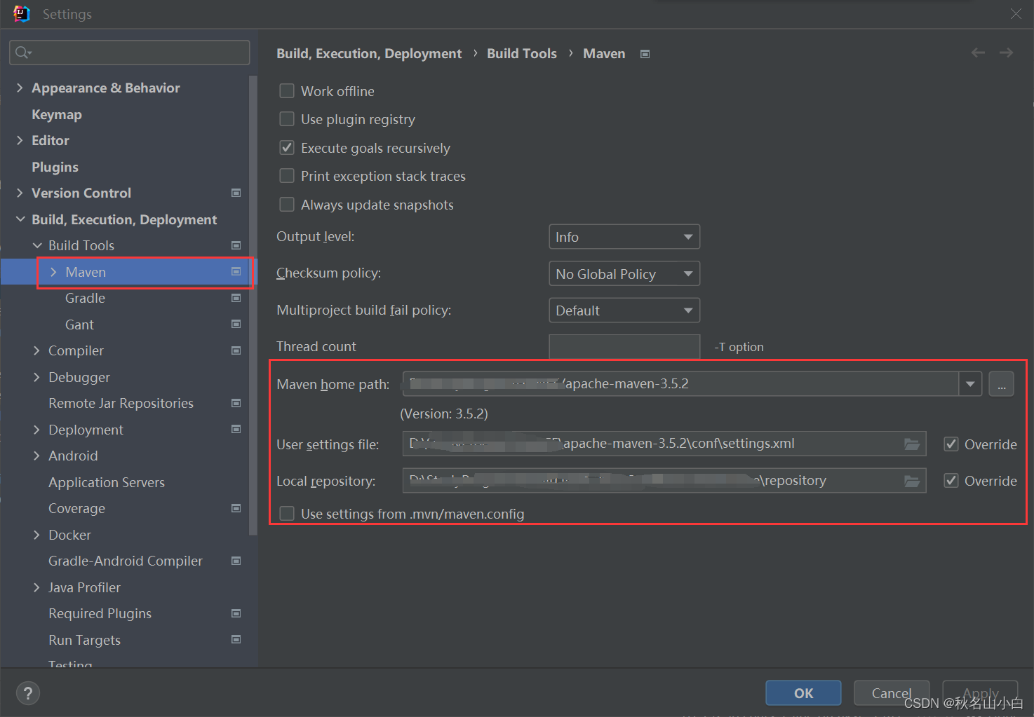Uncheck Execute goals recursively
Viewport: 1034px width, 717px height.
click(287, 148)
